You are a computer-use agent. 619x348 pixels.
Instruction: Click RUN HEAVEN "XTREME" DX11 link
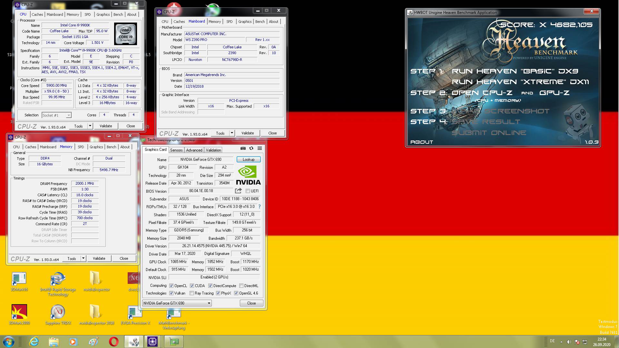pos(520,82)
